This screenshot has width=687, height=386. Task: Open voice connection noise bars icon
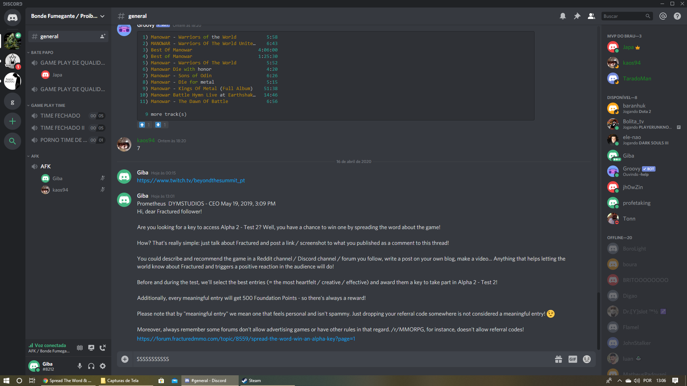coord(80,348)
